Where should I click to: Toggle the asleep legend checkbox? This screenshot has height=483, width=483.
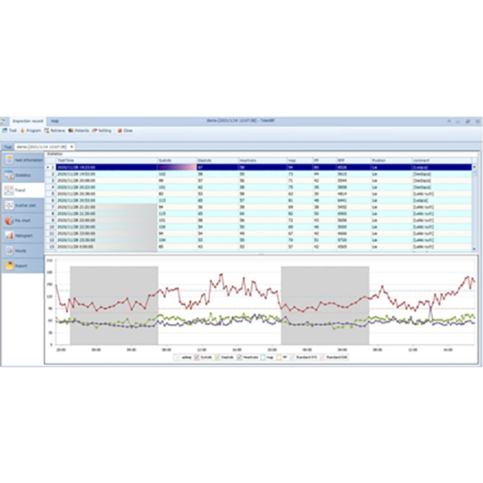pyautogui.click(x=177, y=358)
